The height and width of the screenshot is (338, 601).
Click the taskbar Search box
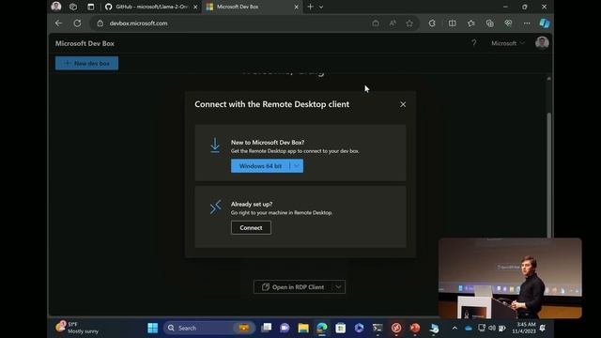[208, 328]
